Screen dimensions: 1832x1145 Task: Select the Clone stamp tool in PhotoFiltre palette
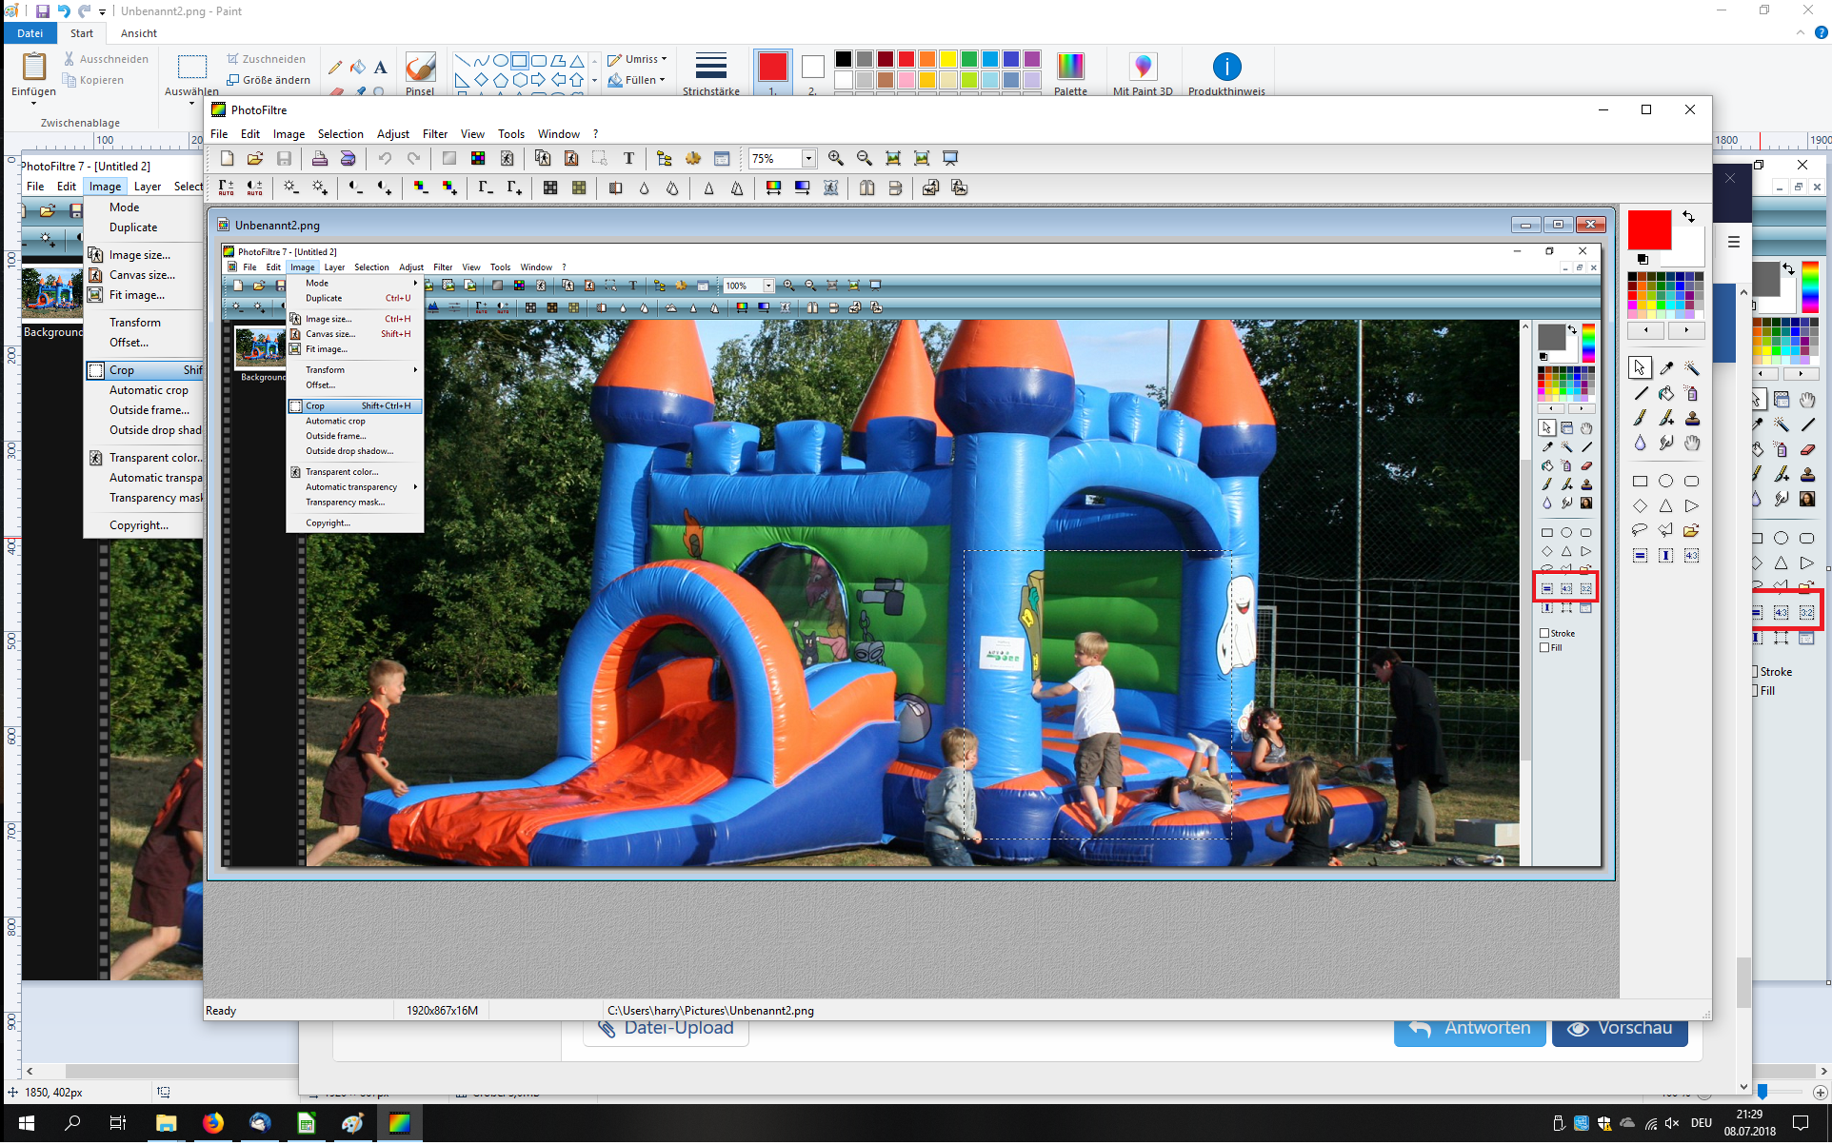pos(1691,419)
